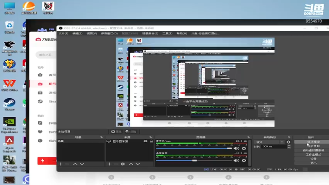This screenshot has width=329, height=185.
Task: Pop out the 来源 dock panel
Action: pyautogui.click(x=151, y=137)
